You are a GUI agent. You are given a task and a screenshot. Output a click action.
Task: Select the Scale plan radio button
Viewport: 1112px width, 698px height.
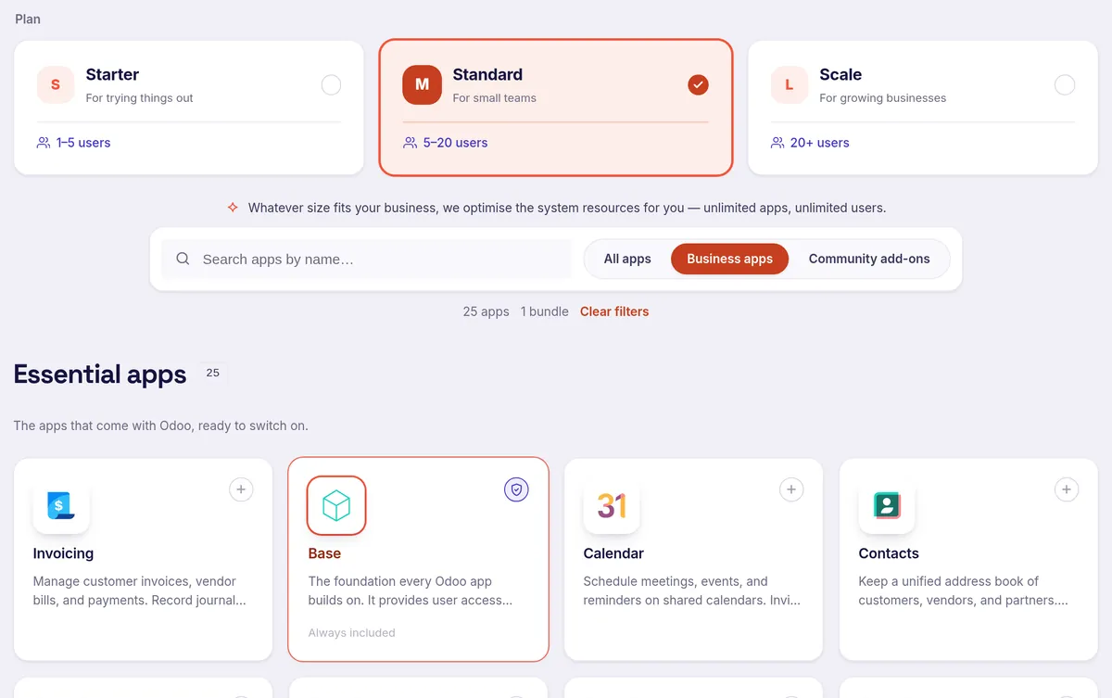1065,85
